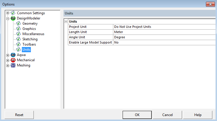Click the Sketching checkmark icon

tap(19, 39)
